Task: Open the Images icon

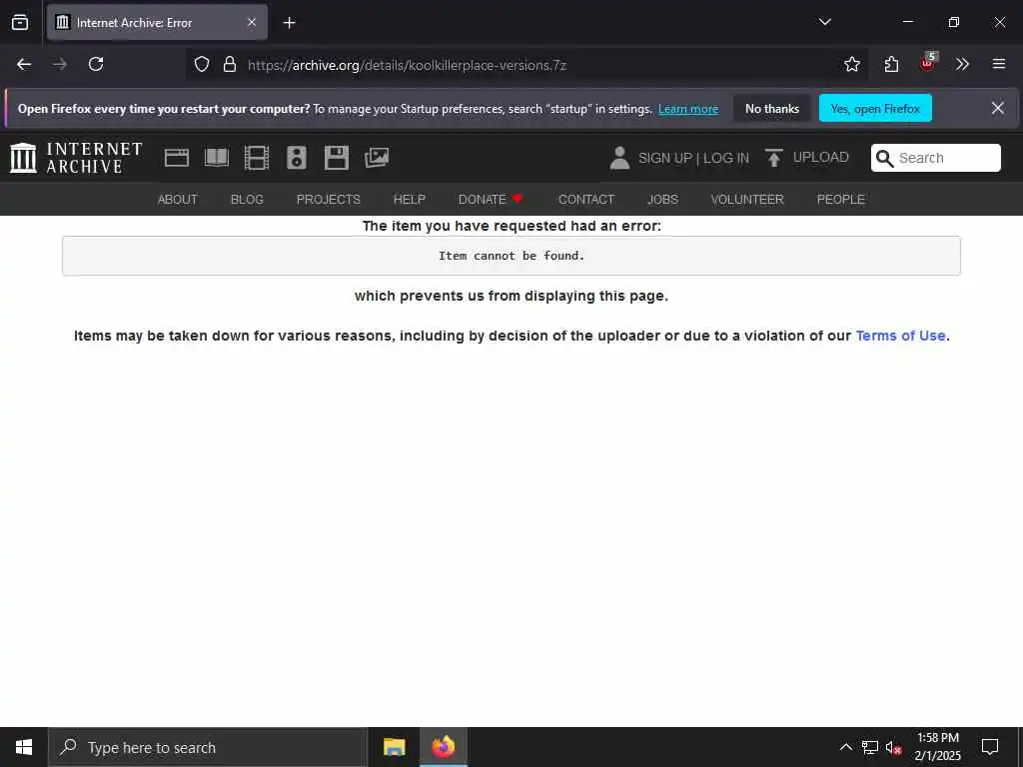Action: (377, 158)
